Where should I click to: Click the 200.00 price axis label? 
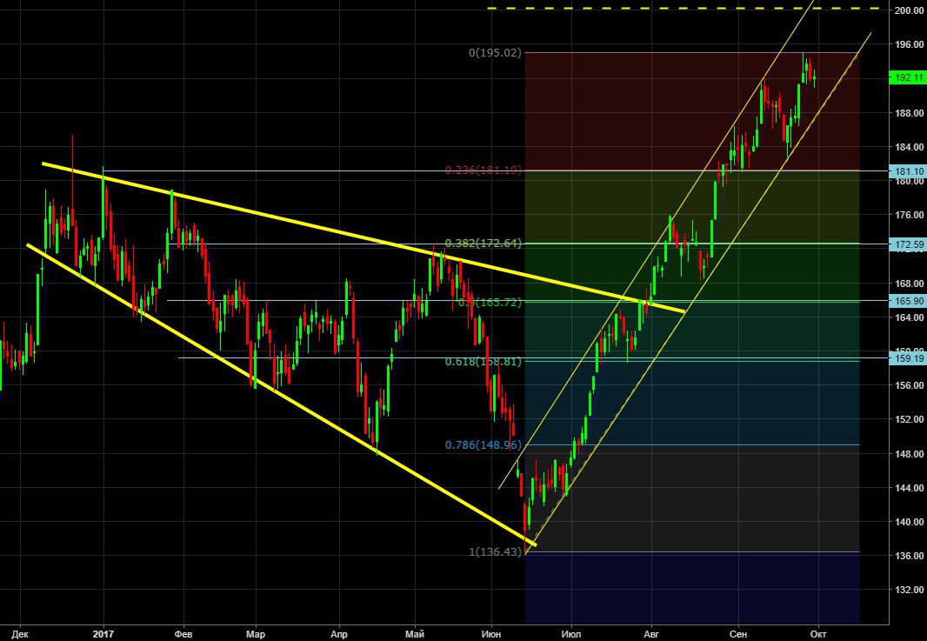pos(910,10)
